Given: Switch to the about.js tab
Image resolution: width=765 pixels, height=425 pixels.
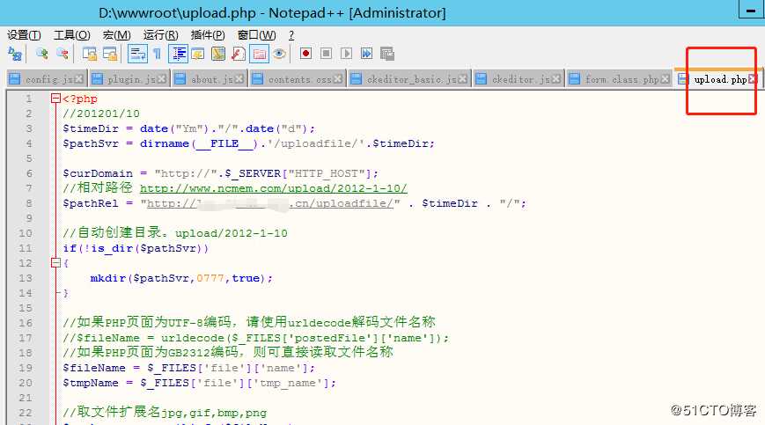Looking at the screenshot, I should tap(209, 79).
